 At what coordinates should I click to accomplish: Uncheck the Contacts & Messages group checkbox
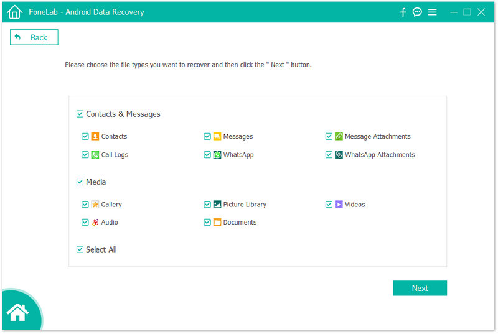tap(80, 114)
